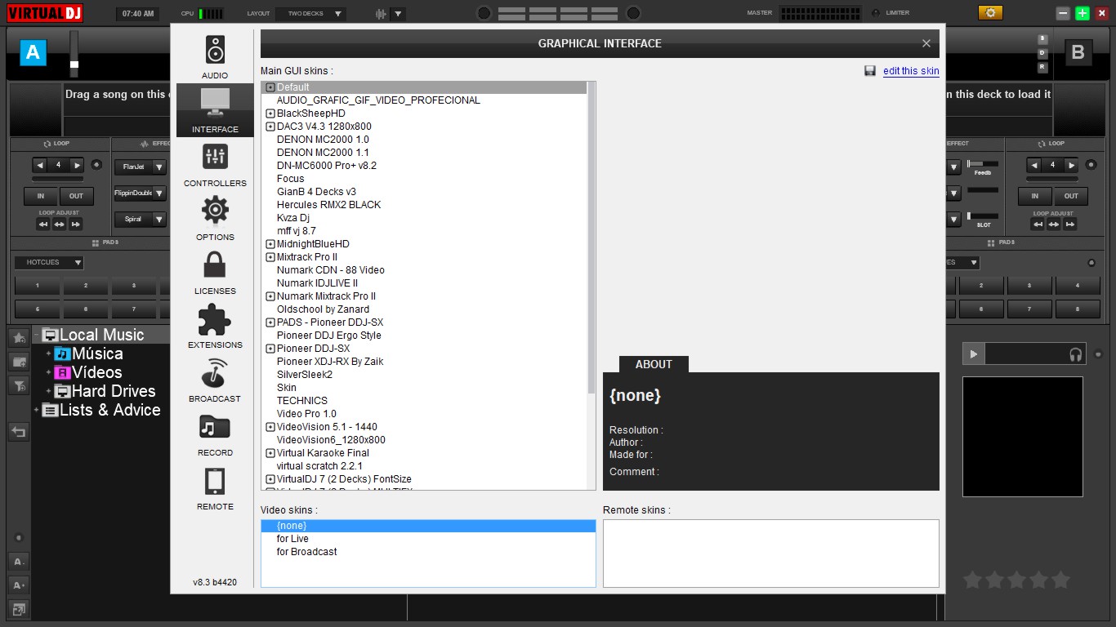
Task: Expand the BlackSheepHD skin entry
Action: point(270,113)
